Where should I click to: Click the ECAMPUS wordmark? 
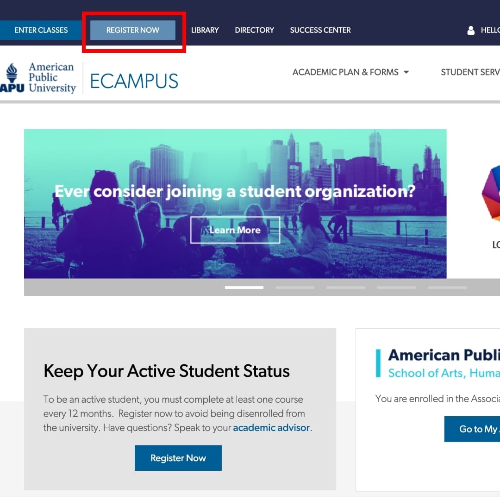pos(134,81)
